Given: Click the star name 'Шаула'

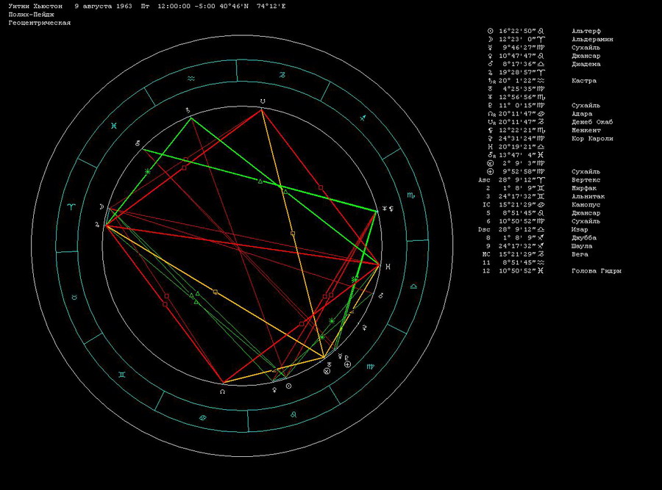Looking at the screenshot, I should click(x=582, y=246).
